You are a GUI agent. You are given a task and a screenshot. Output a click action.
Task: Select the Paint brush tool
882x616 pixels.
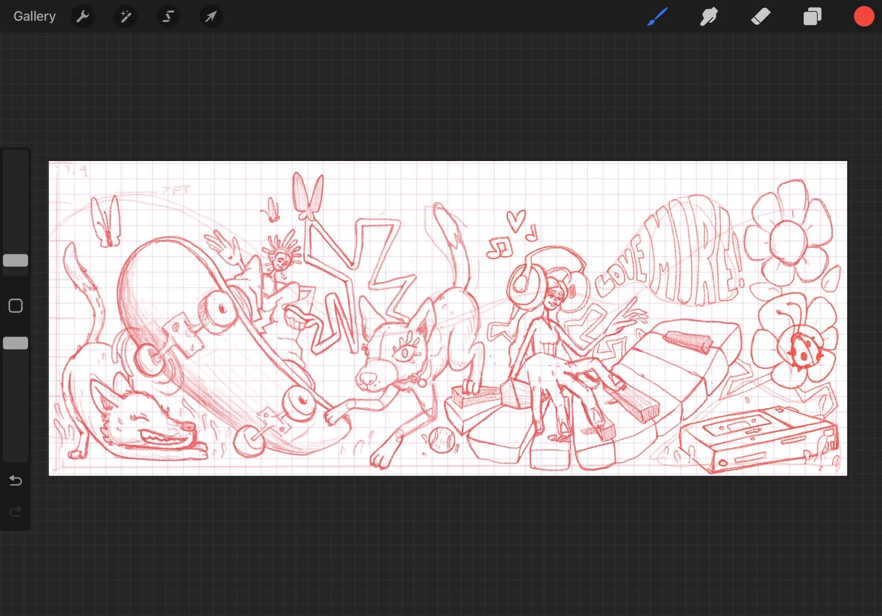click(657, 17)
